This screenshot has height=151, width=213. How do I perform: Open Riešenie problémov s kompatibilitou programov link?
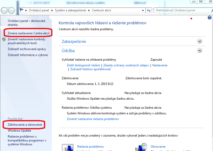tap(27, 140)
